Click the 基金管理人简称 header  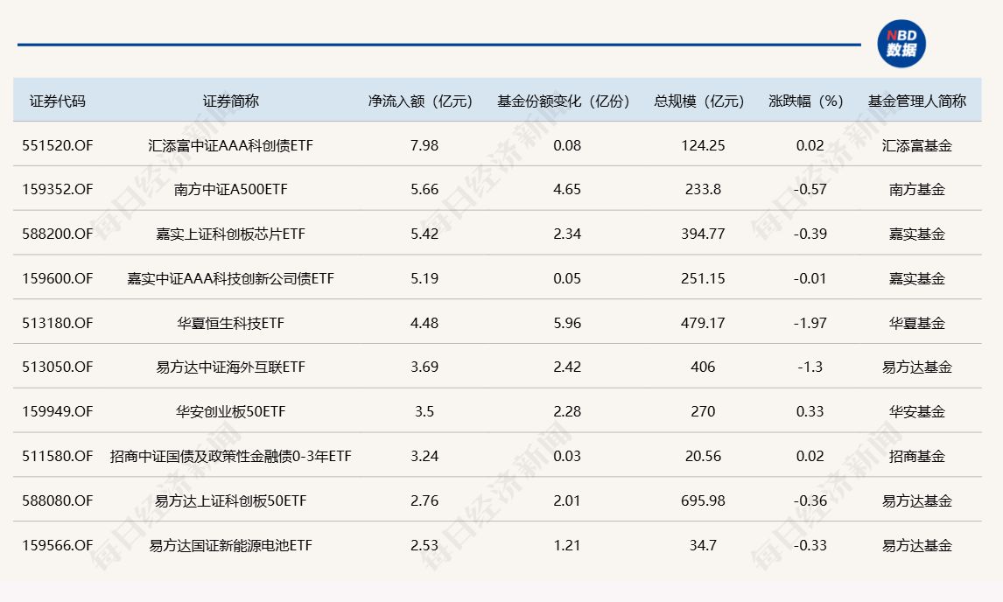(916, 101)
